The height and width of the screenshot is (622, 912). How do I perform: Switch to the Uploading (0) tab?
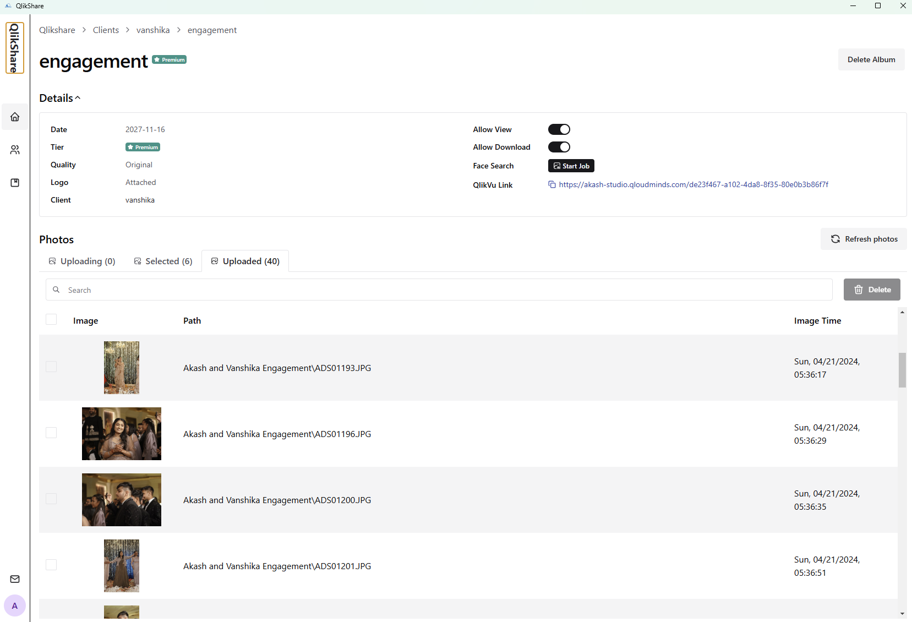82,261
